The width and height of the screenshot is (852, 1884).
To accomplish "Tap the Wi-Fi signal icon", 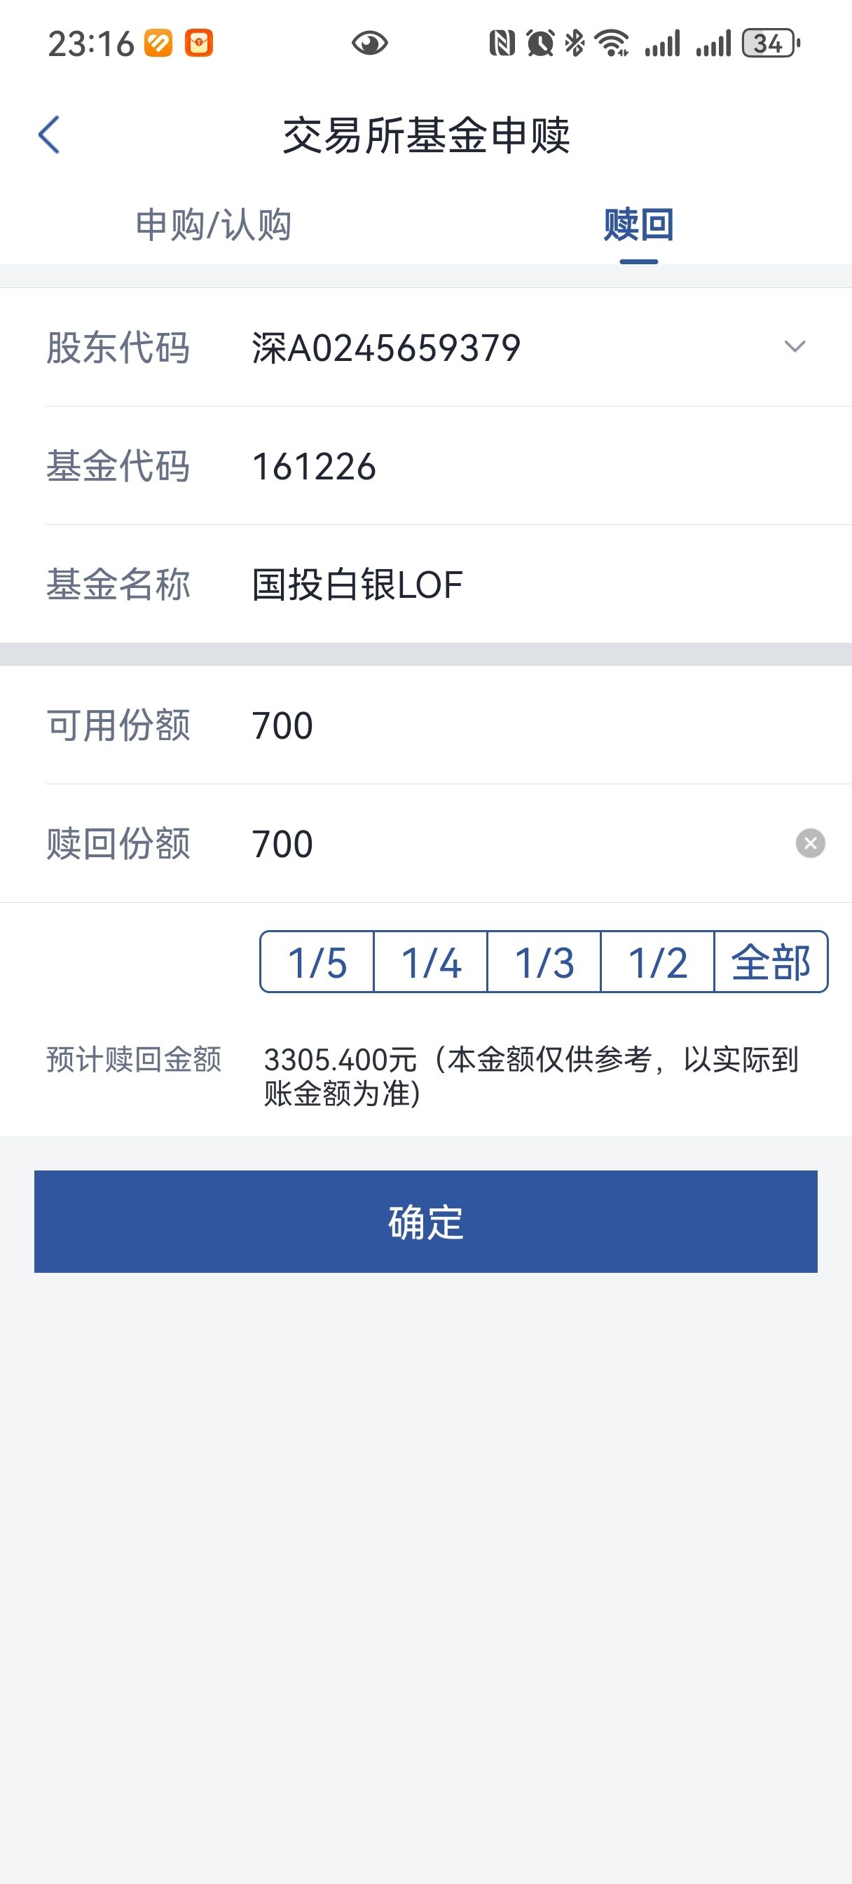I will pos(612,44).
